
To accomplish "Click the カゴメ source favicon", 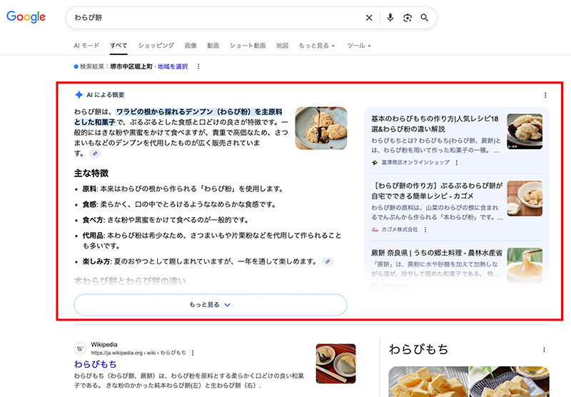I will 375,229.
